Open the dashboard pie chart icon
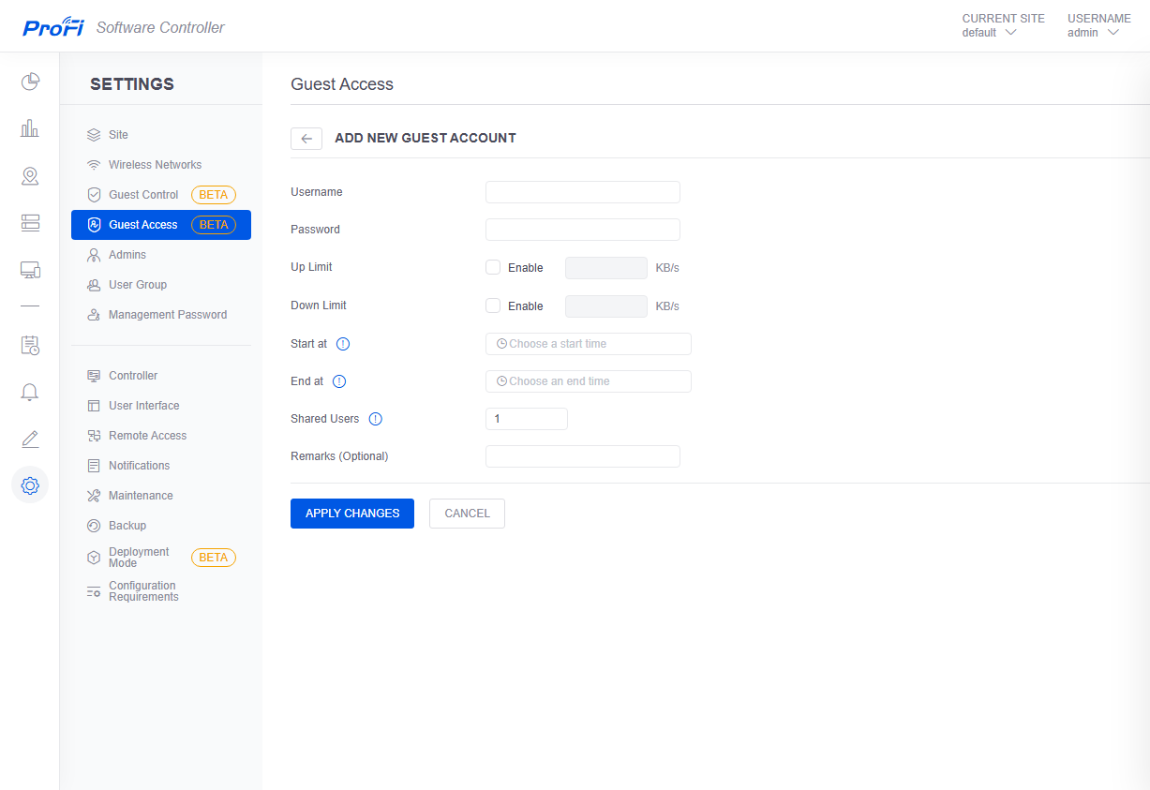Image resolution: width=1150 pixels, height=790 pixels. 30,82
